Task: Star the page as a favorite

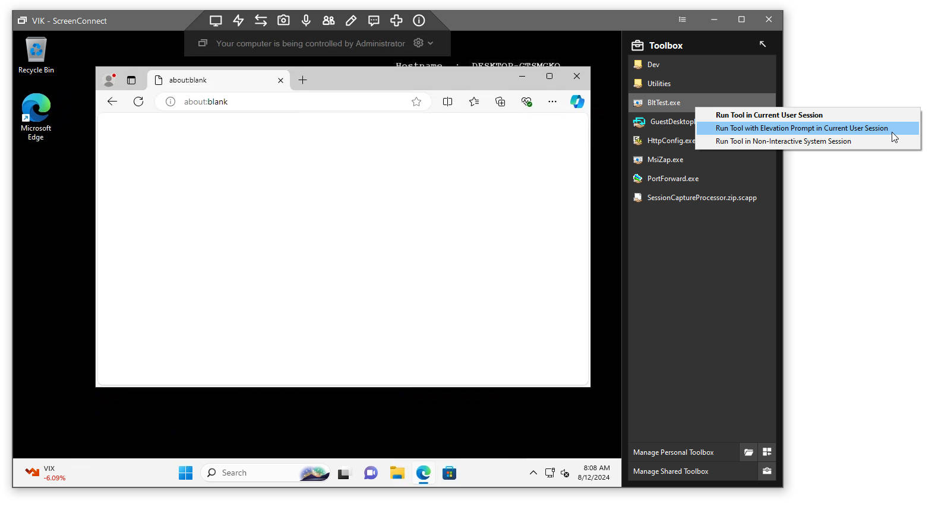Action: 416,102
